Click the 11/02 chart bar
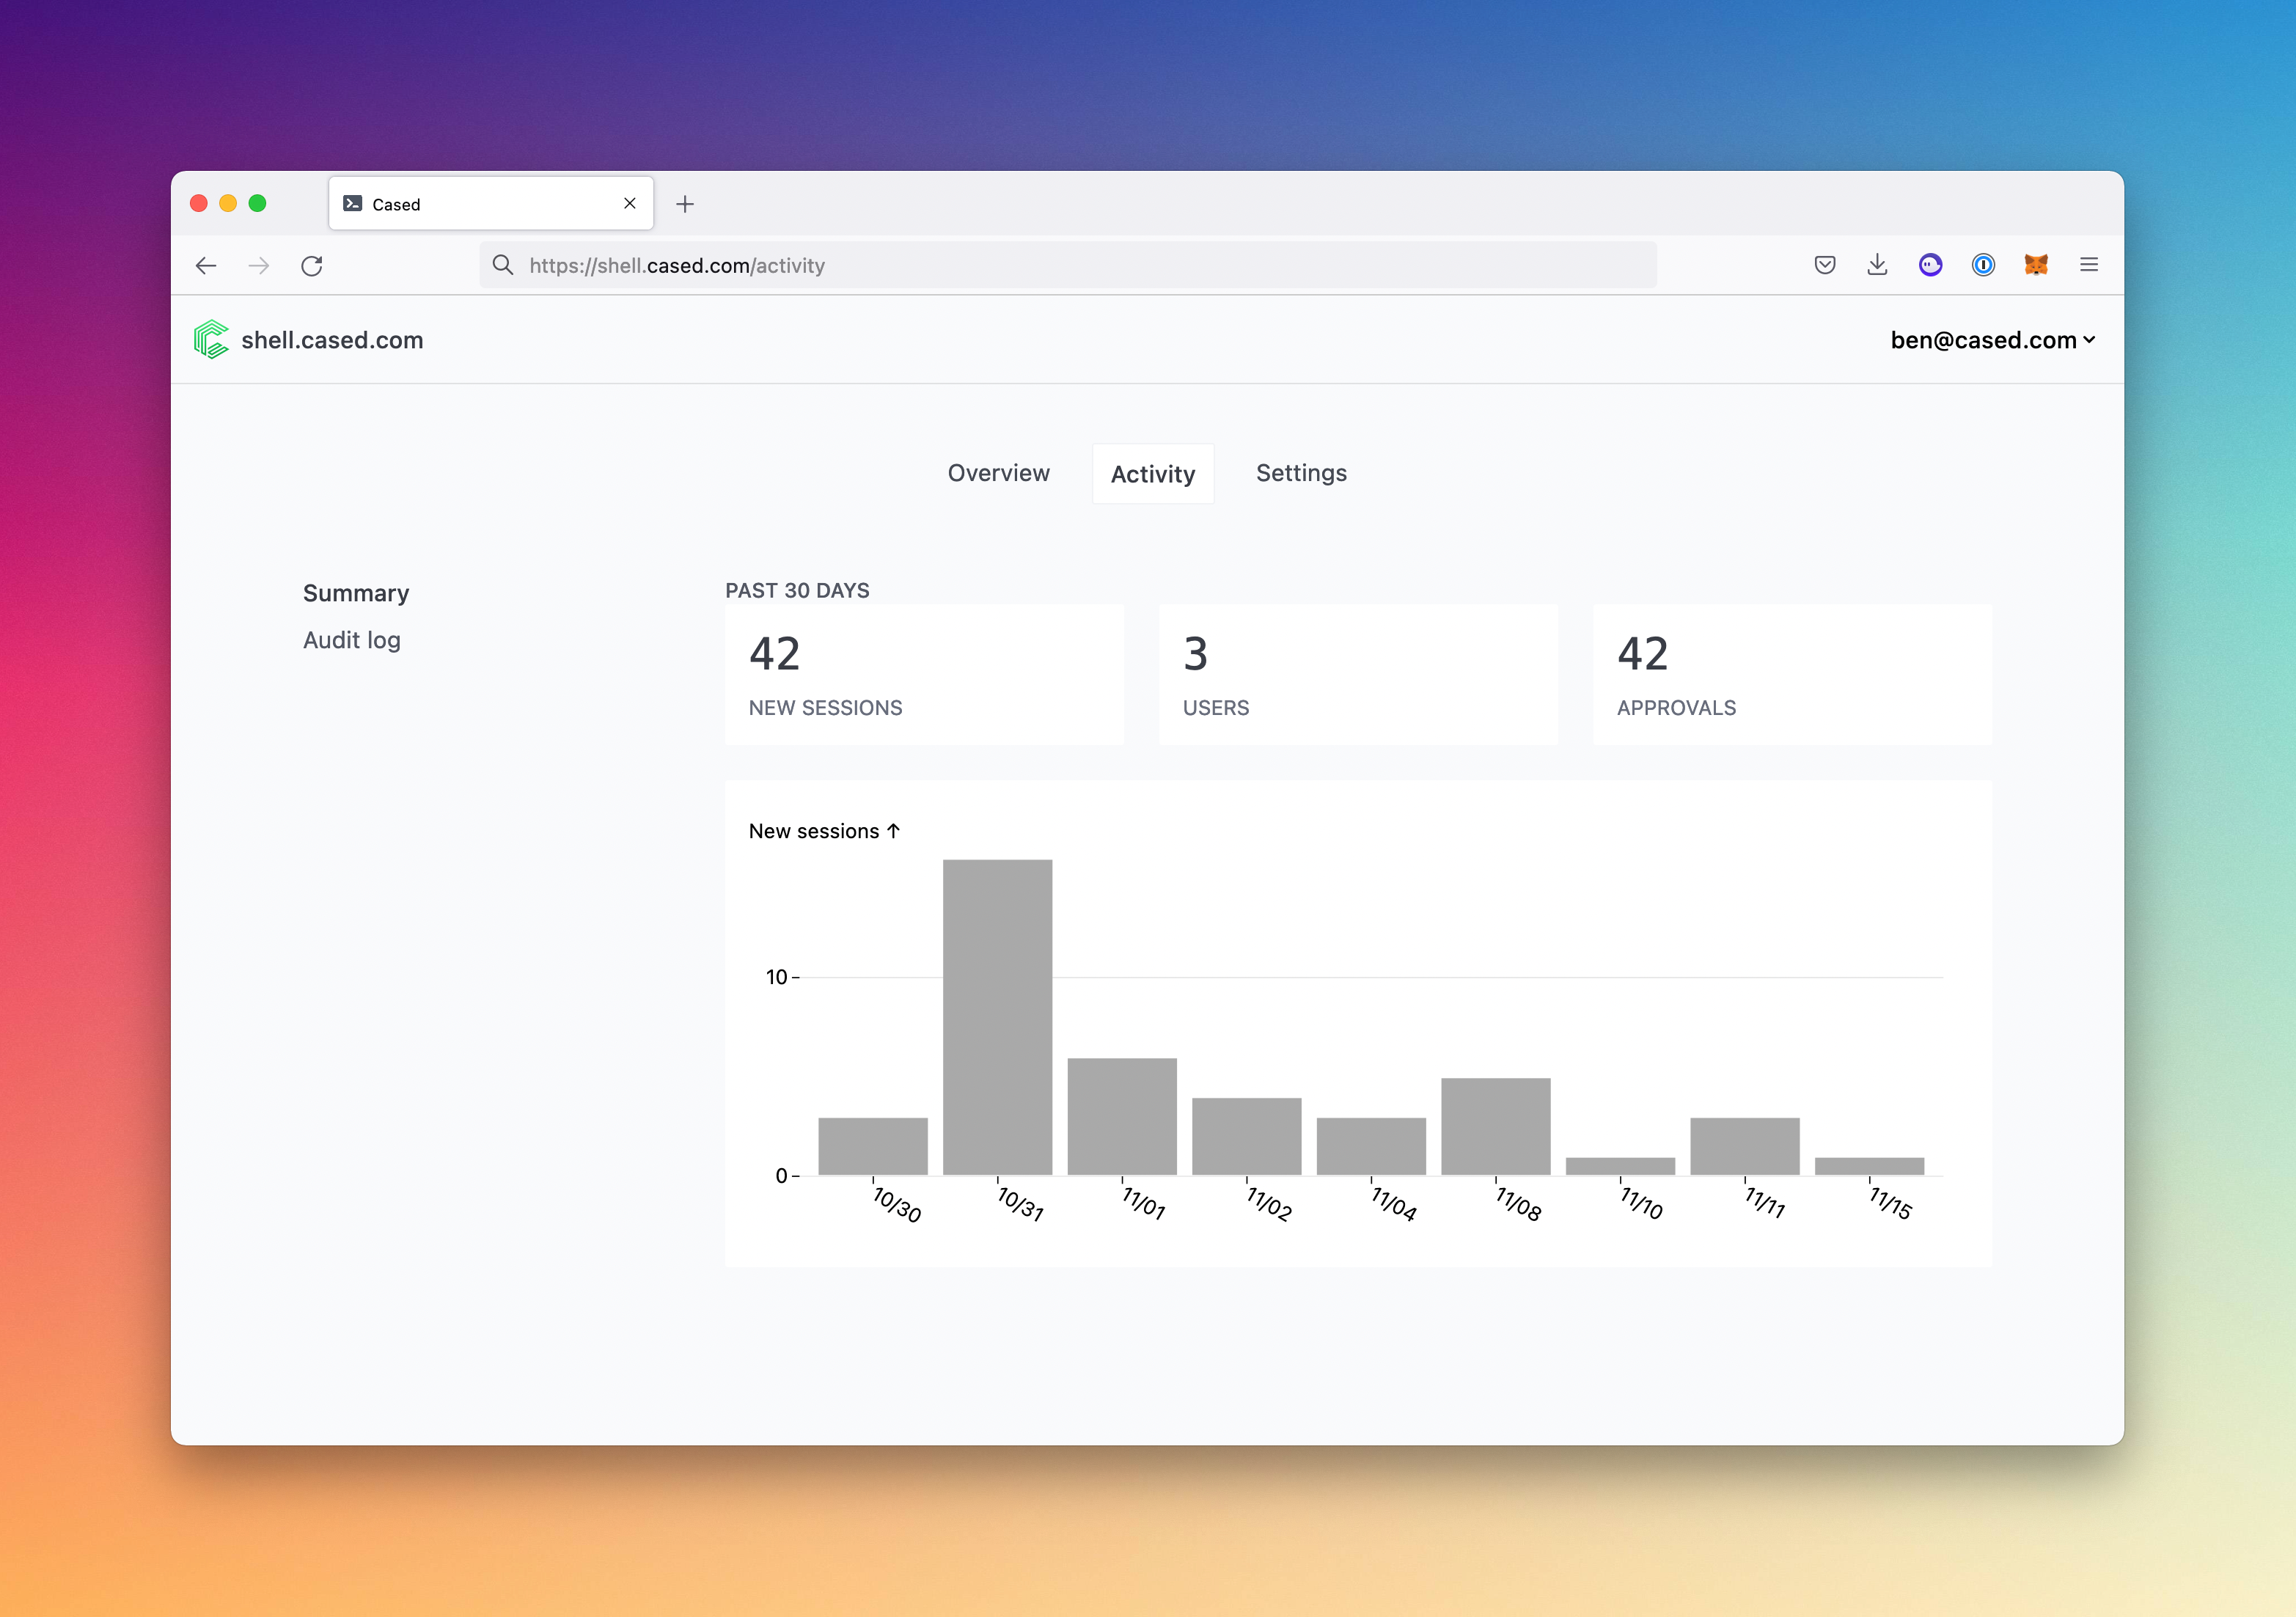2296x1617 pixels. (x=1247, y=1136)
